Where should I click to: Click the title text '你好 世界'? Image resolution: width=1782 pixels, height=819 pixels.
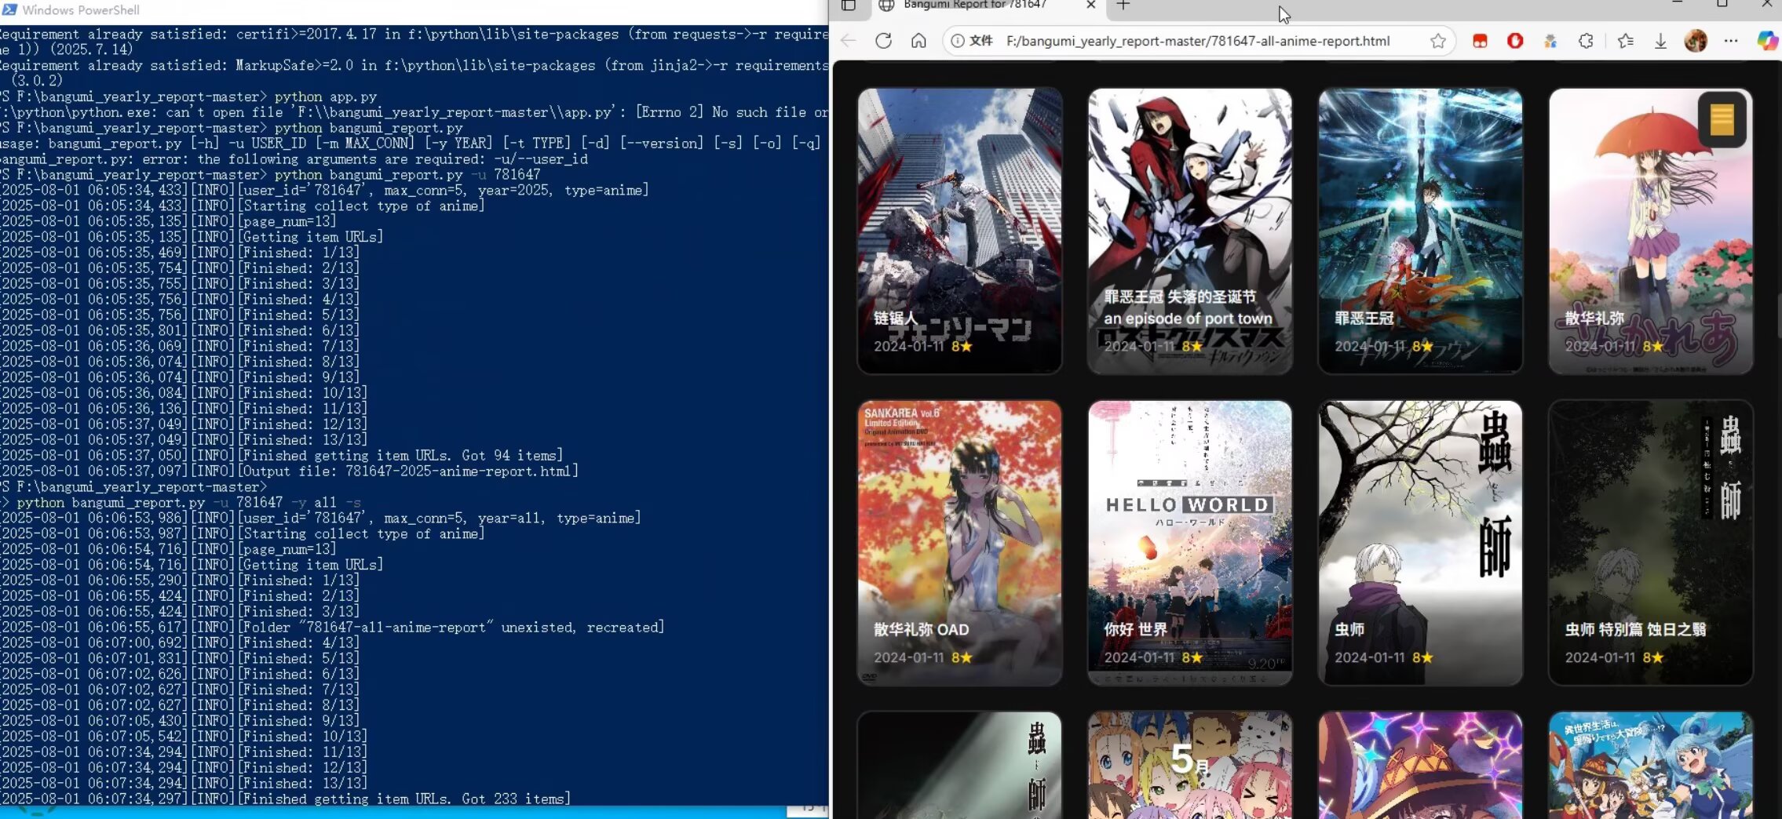click(x=1135, y=629)
